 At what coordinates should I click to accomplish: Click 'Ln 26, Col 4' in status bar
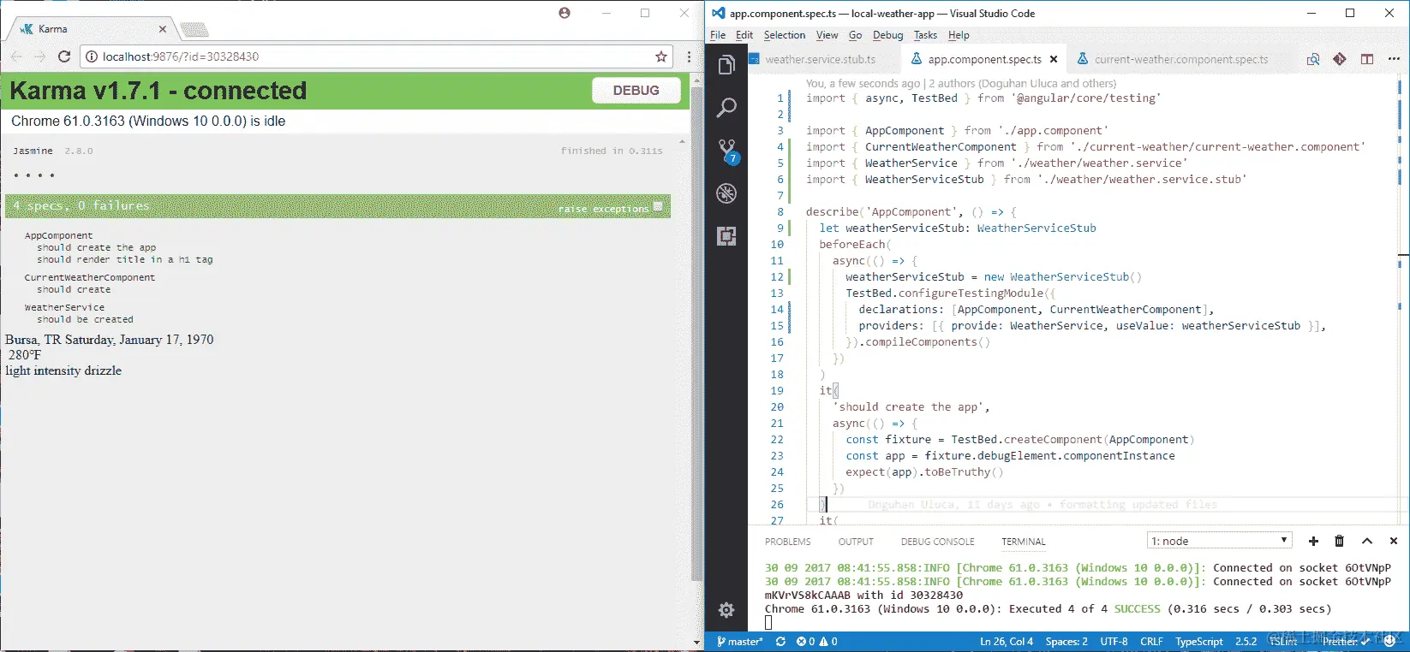tap(1006, 641)
